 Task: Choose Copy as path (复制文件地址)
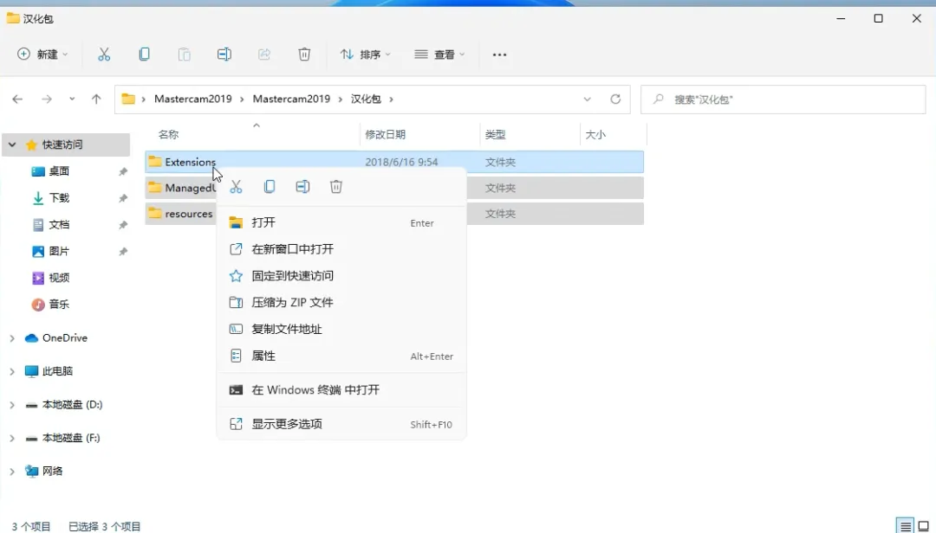point(341,329)
